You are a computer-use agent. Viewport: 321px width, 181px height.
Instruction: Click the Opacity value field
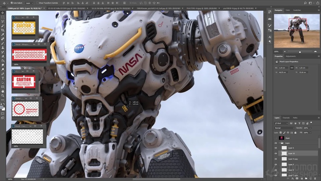tap(306, 128)
